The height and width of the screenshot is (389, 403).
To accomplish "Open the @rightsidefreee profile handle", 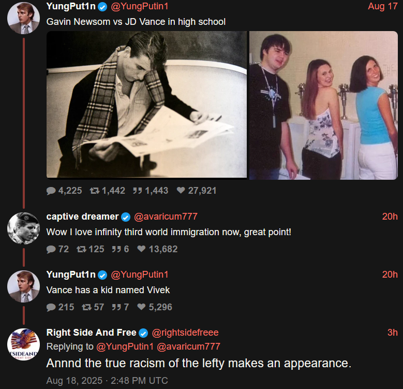I will (x=185, y=333).
